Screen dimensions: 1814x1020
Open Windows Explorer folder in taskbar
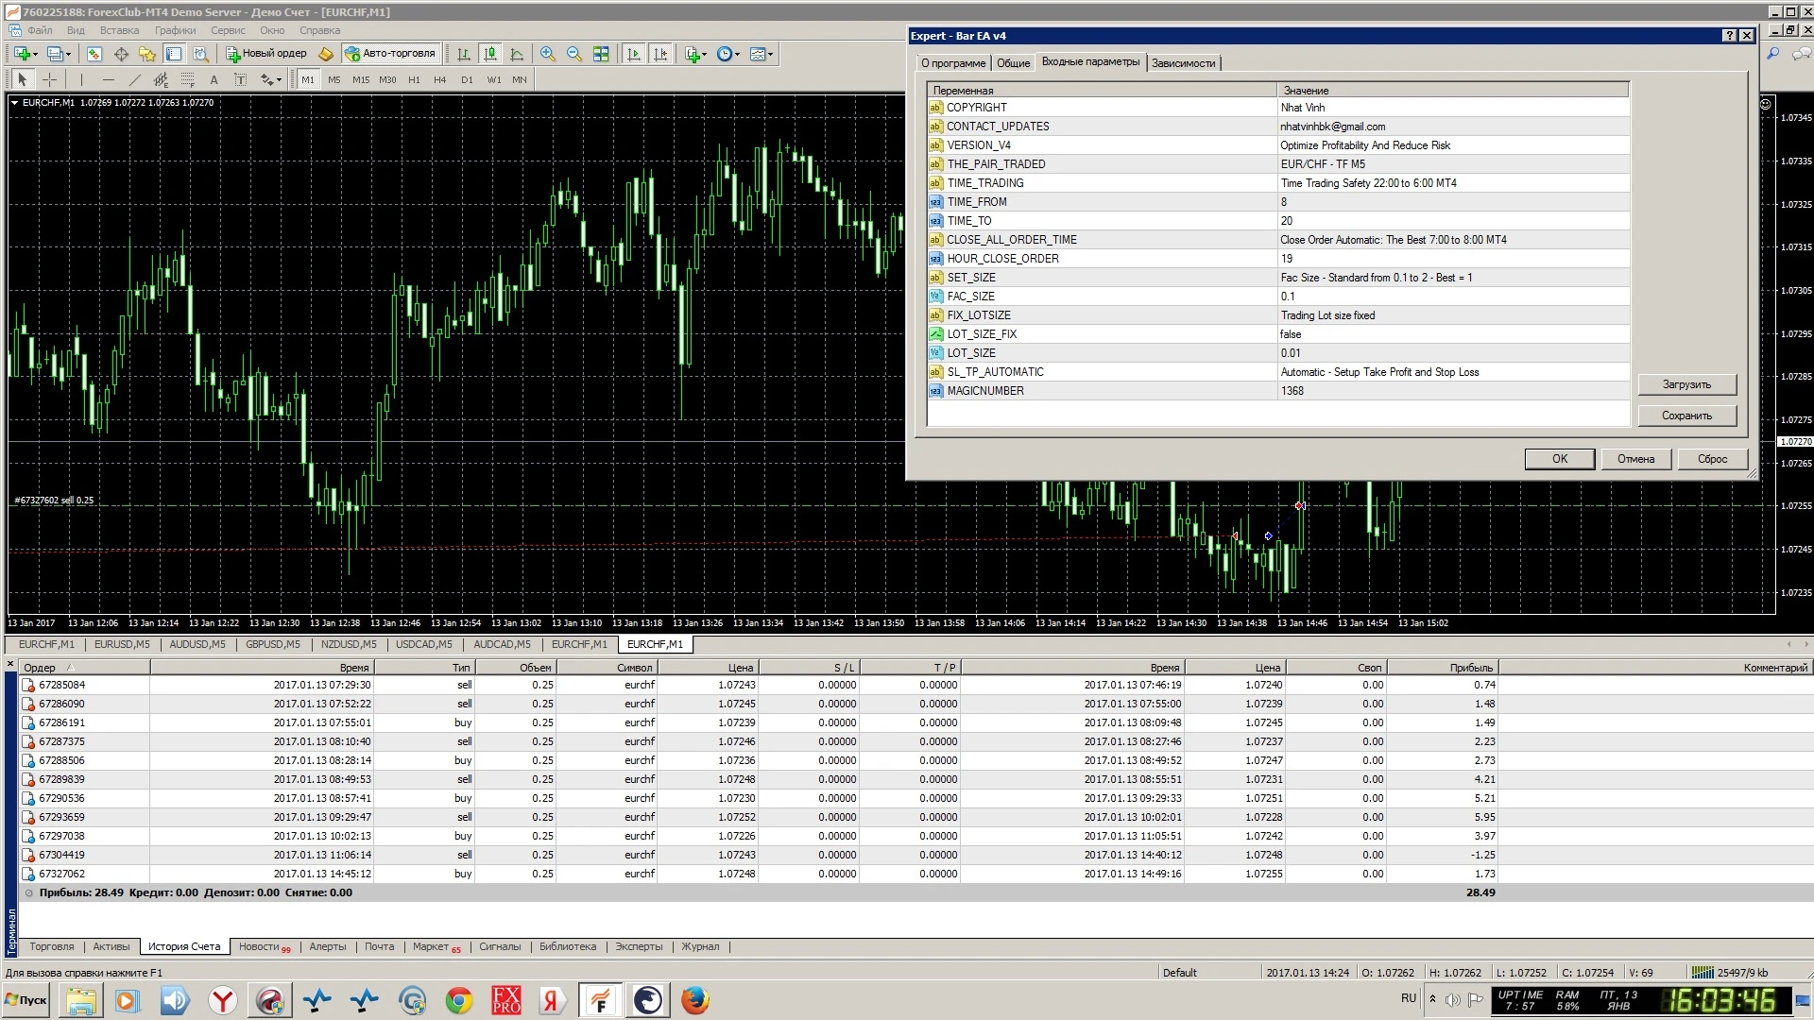click(81, 1000)
